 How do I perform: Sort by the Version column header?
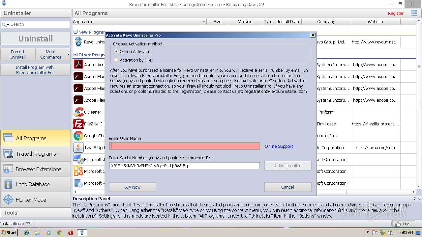tap(245, 21)
